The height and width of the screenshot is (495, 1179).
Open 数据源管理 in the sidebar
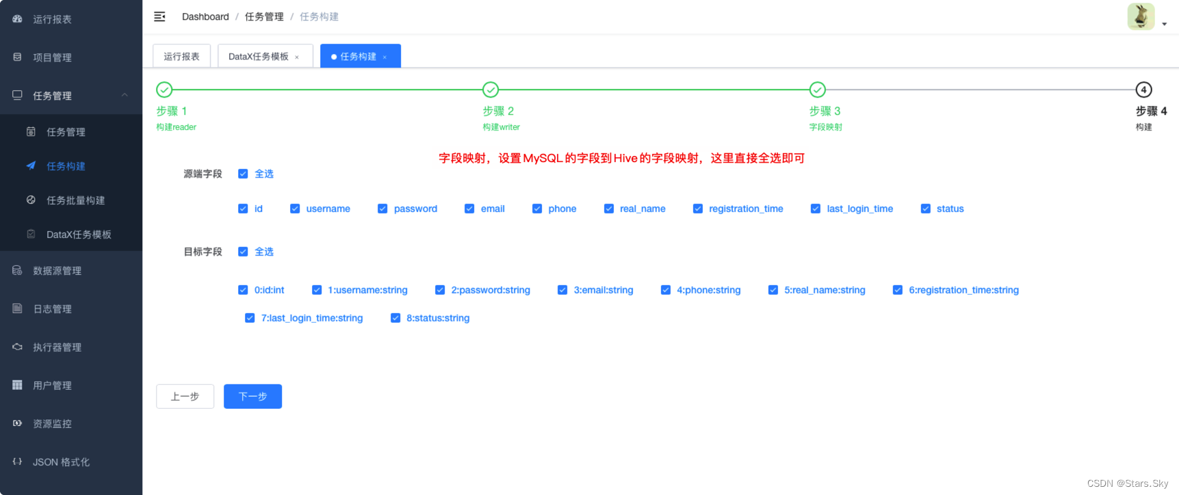point(71,271)
